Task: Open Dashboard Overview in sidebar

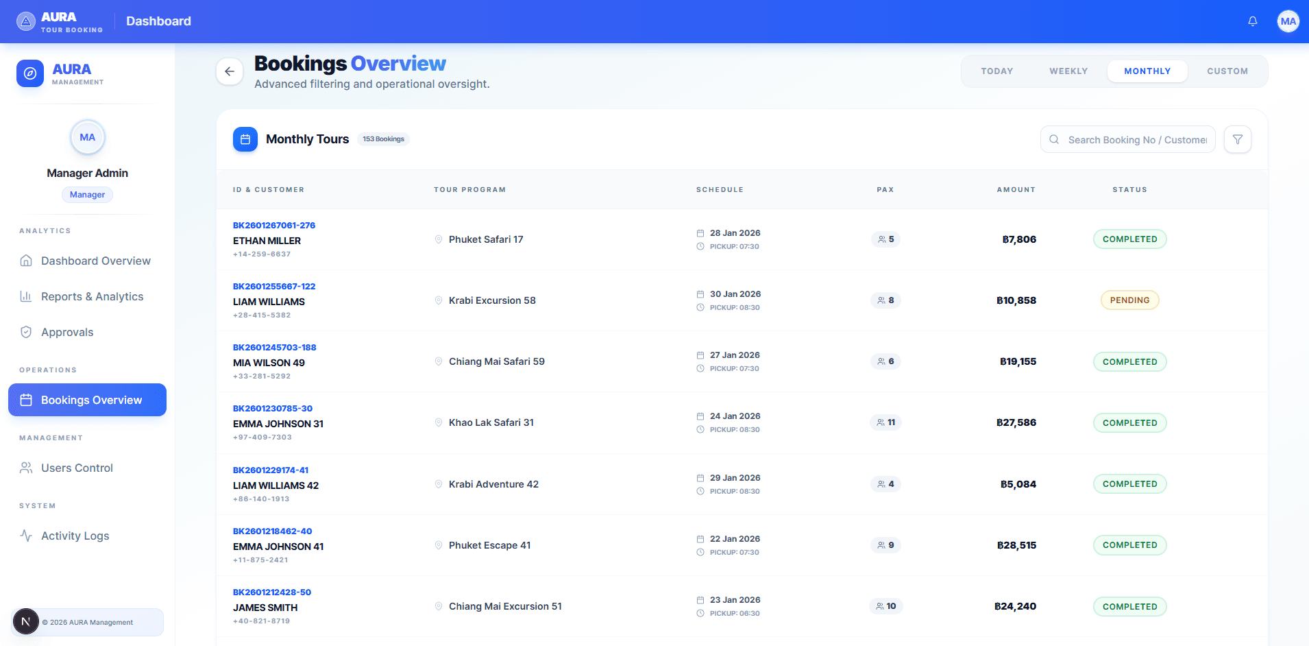Action: tap(95, 261)
